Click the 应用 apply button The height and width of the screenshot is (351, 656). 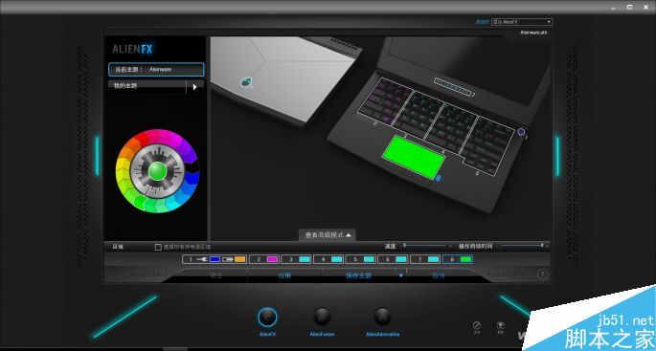pos(284,275)
